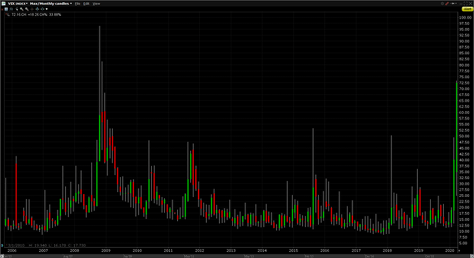Screen dimensions: 474x258
Task: Click the first green four-arrow pan icon
Action: (x=37, y=9)
